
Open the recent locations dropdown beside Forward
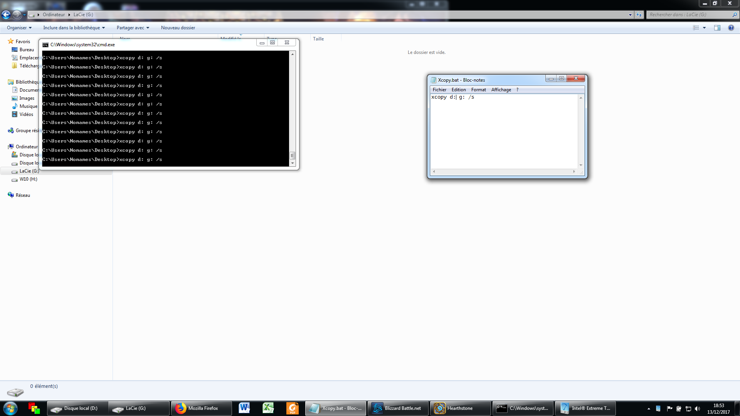click(x=24, y=15)
